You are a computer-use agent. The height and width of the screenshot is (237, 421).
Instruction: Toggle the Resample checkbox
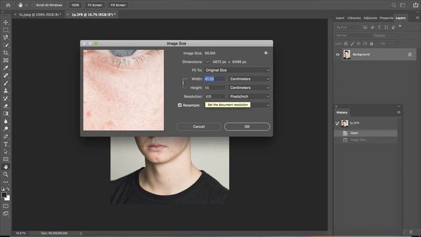click(180, 105)
